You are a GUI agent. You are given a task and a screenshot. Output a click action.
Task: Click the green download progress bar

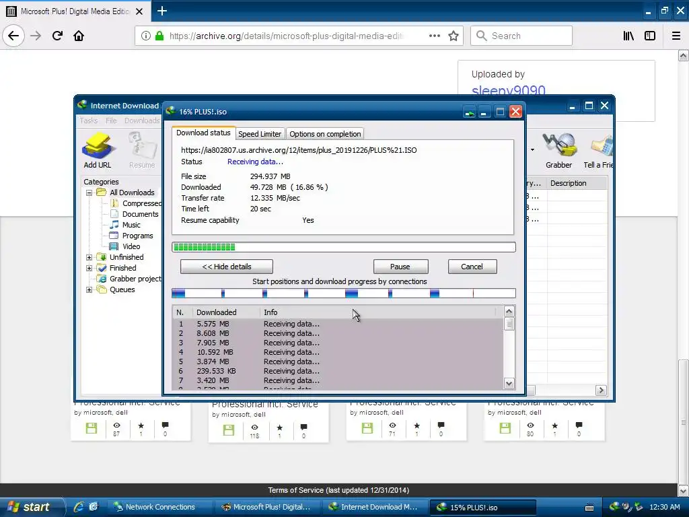(344, 247)
